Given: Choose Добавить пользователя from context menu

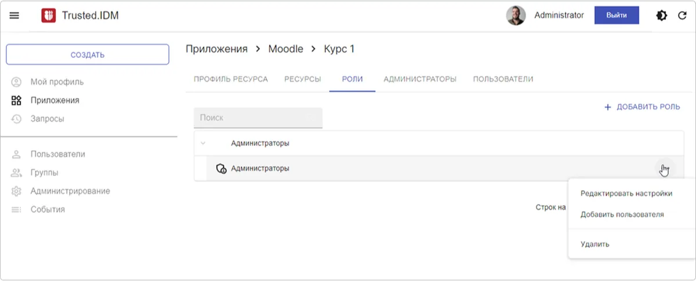Looking at the screenshot, I should 622,214.
